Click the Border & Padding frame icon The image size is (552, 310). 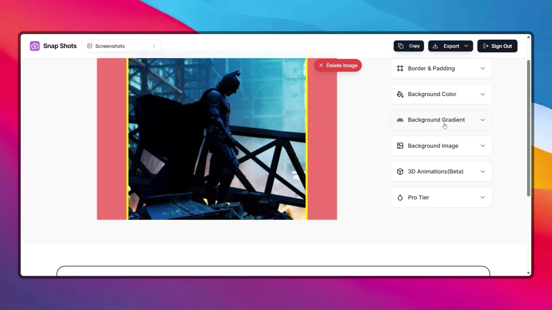(400, 68)
